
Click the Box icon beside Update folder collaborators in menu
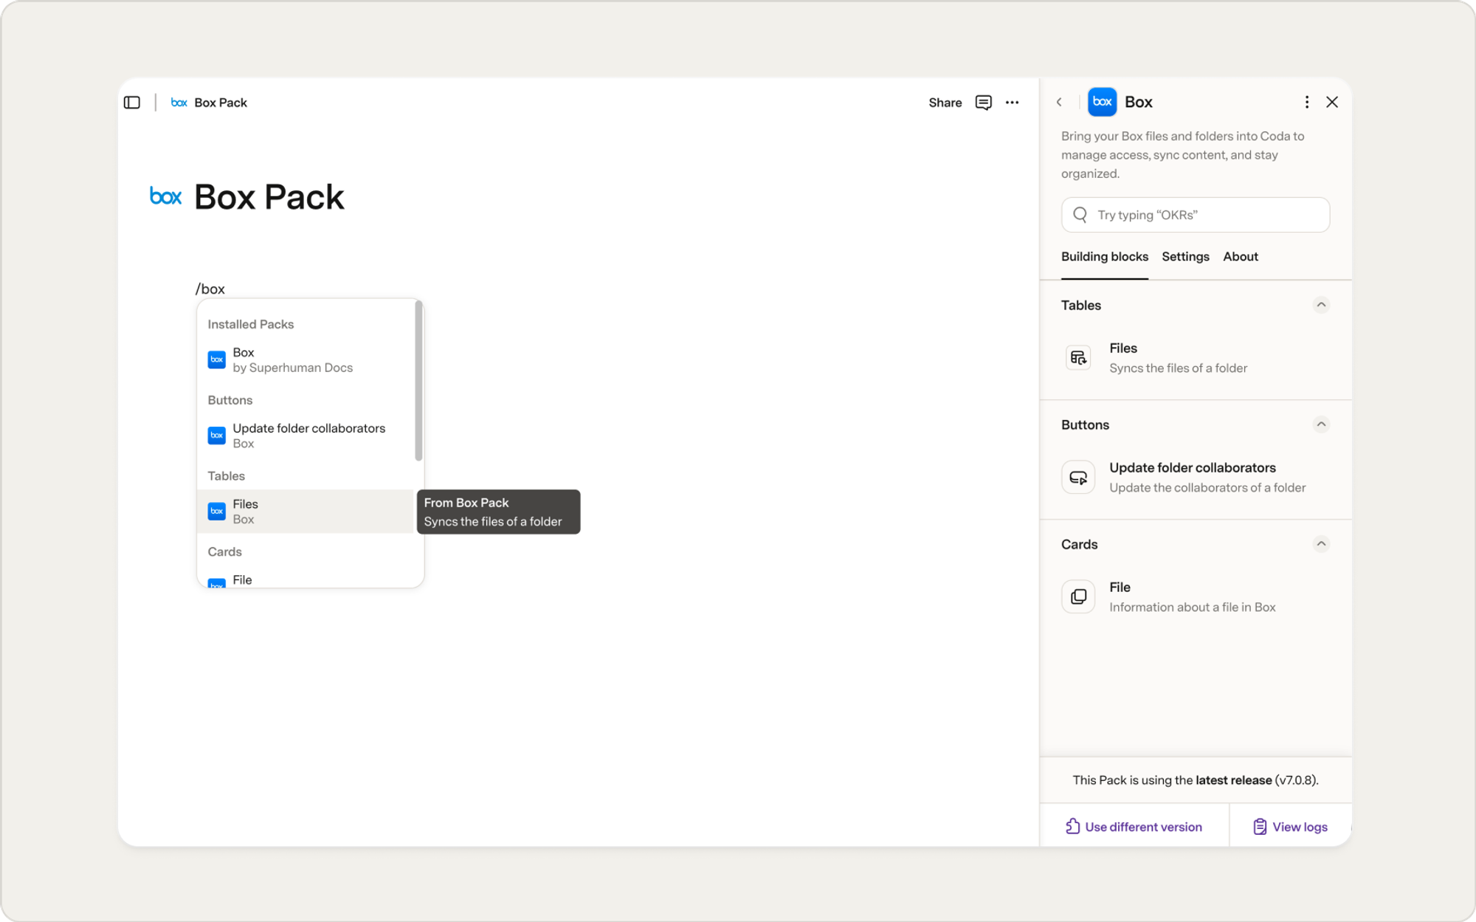click(x=216, y=436)
